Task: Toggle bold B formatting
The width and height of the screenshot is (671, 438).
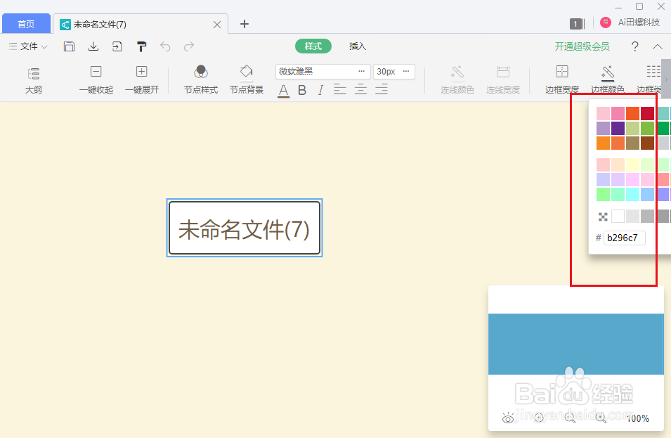Action: click(x=302, y=90)
